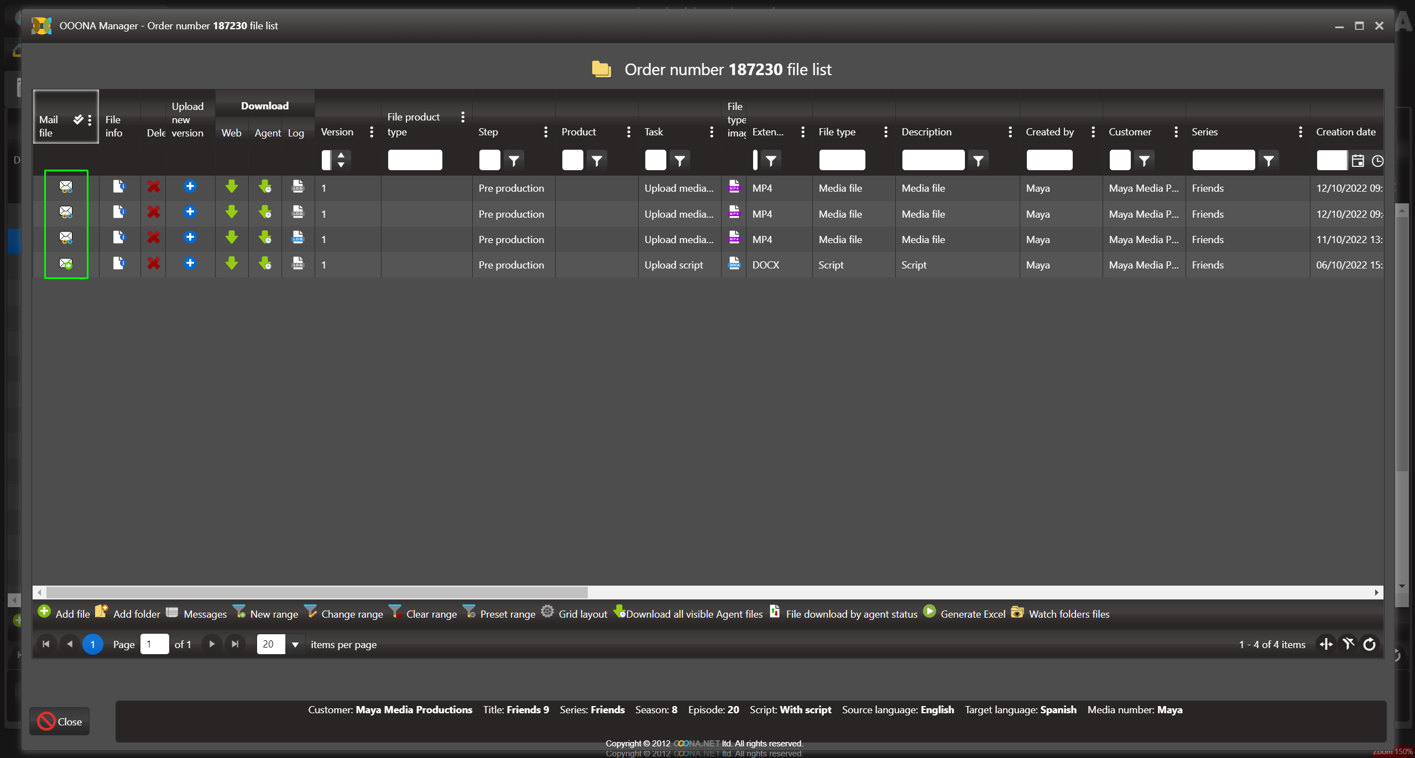Click the mail file icon for the DOCX script row
The width and height of the screenshot is (1415, 758).
coord(66,264)
